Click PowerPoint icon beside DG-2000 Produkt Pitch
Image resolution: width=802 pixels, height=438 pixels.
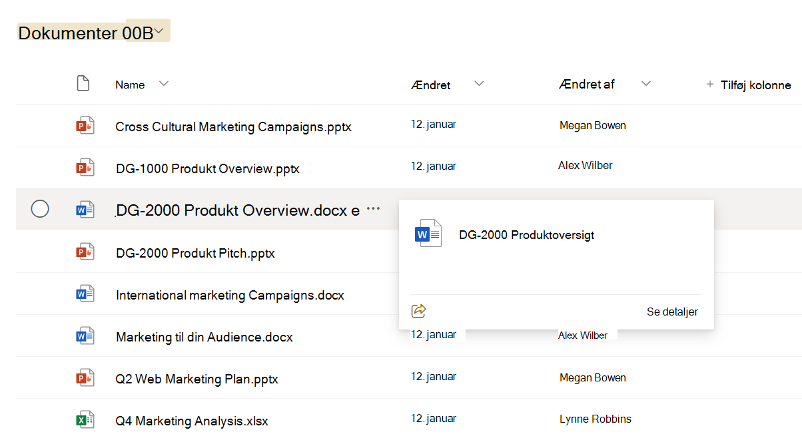(85, 252)
